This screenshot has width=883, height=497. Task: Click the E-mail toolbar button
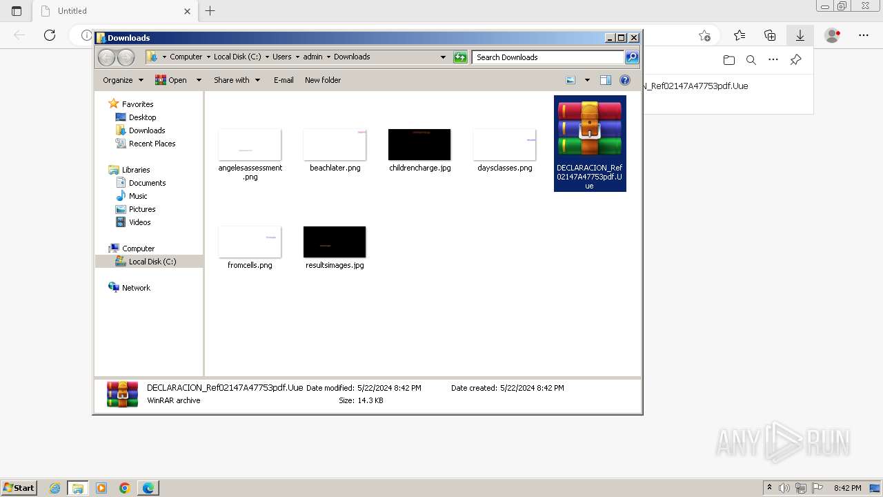(x=284, y=80)
